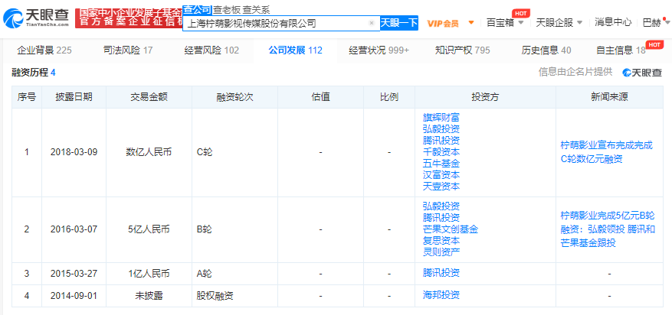Select the 查公司 search tab
This screenshot has height=315, width=672.
[197, 10]
